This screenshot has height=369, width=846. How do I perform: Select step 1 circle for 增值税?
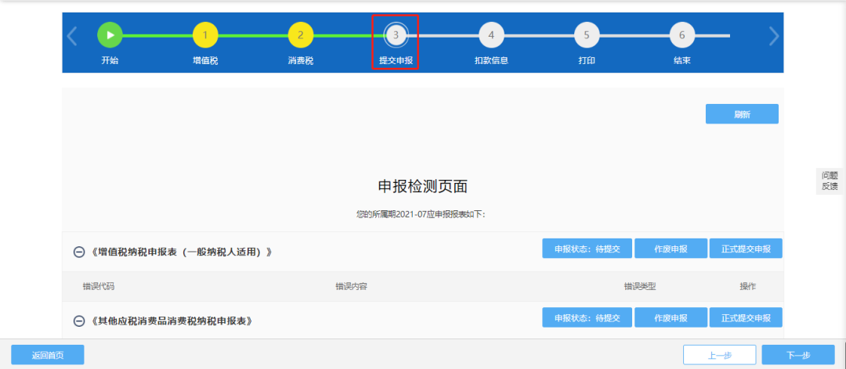205,35
